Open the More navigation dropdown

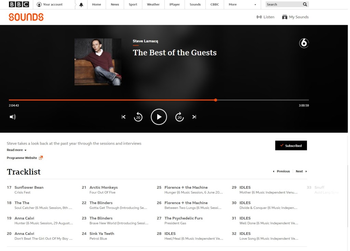[242, 4]
